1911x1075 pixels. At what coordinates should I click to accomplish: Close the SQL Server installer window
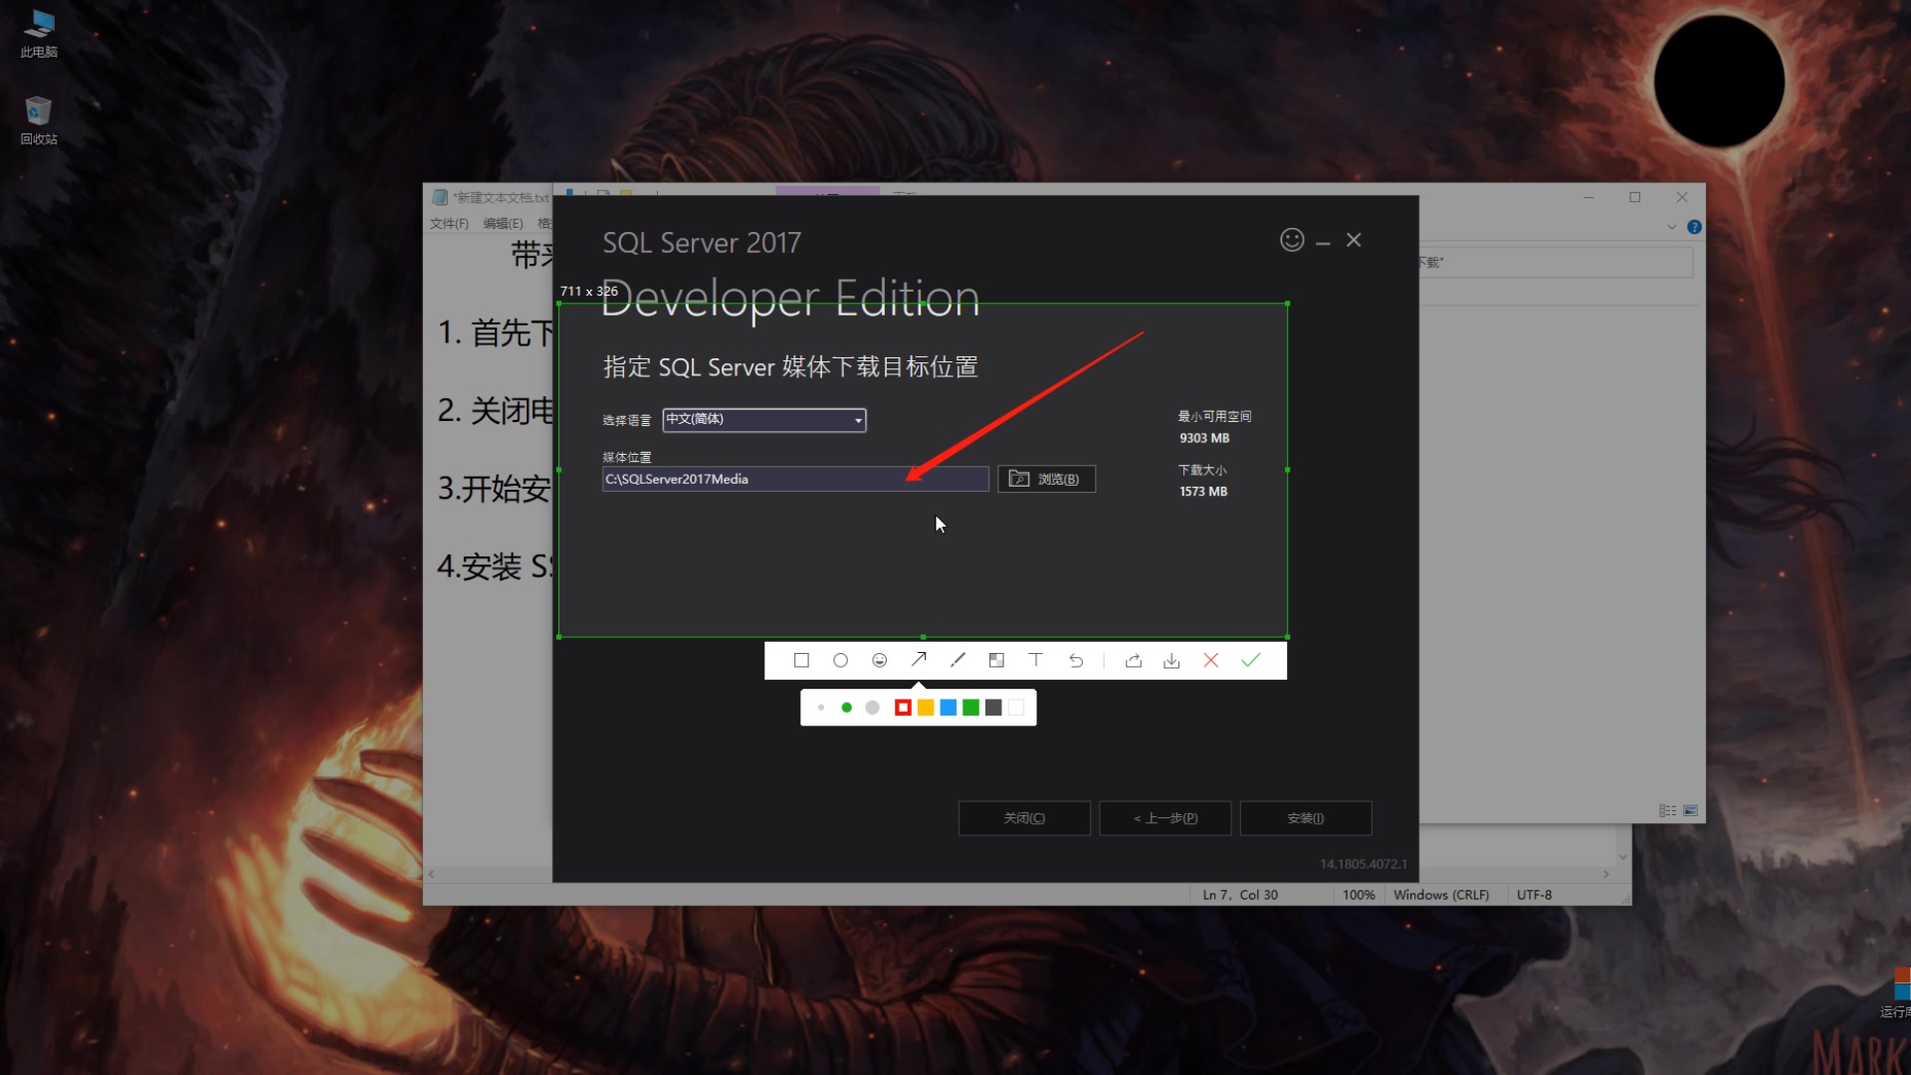click(x=1354, y=240)
